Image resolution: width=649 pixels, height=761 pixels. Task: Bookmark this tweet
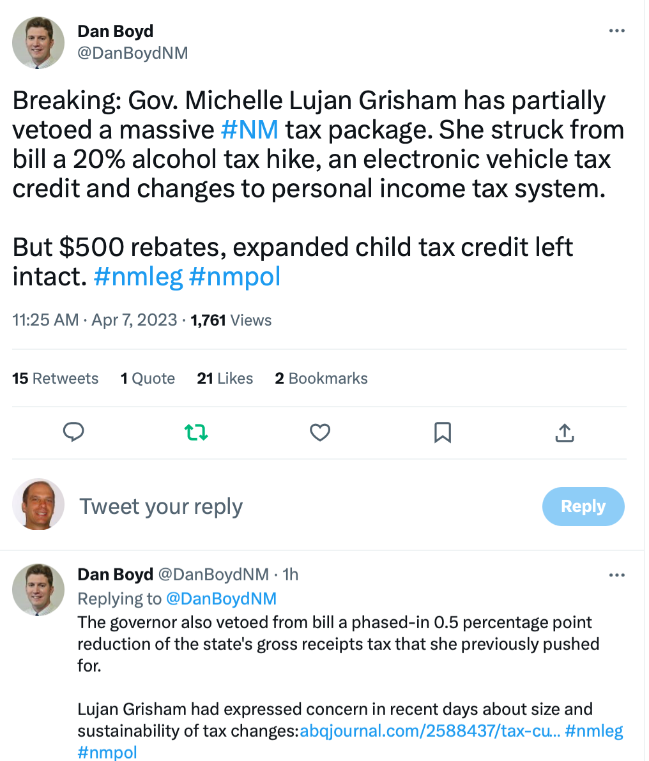pyautogui.click(x=442, y=433)
